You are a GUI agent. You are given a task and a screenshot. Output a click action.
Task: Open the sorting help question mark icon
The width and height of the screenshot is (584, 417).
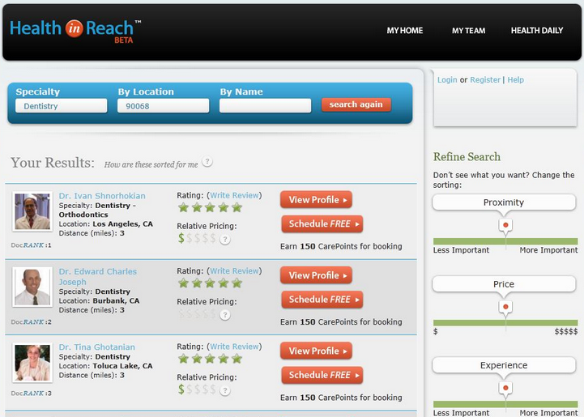pyautogui.click(x=207, y=162)
